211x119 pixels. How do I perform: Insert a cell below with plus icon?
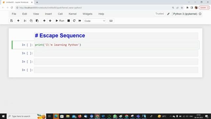tap(18, 21)
